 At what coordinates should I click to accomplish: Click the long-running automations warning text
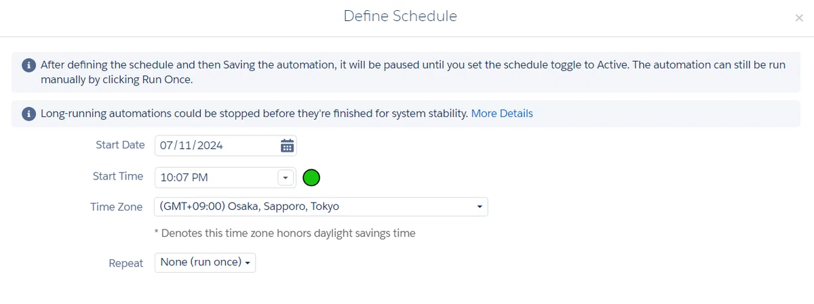pos(254,114)
